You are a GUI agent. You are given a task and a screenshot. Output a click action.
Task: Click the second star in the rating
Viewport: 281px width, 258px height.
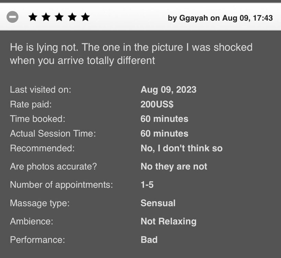[46, 17]
